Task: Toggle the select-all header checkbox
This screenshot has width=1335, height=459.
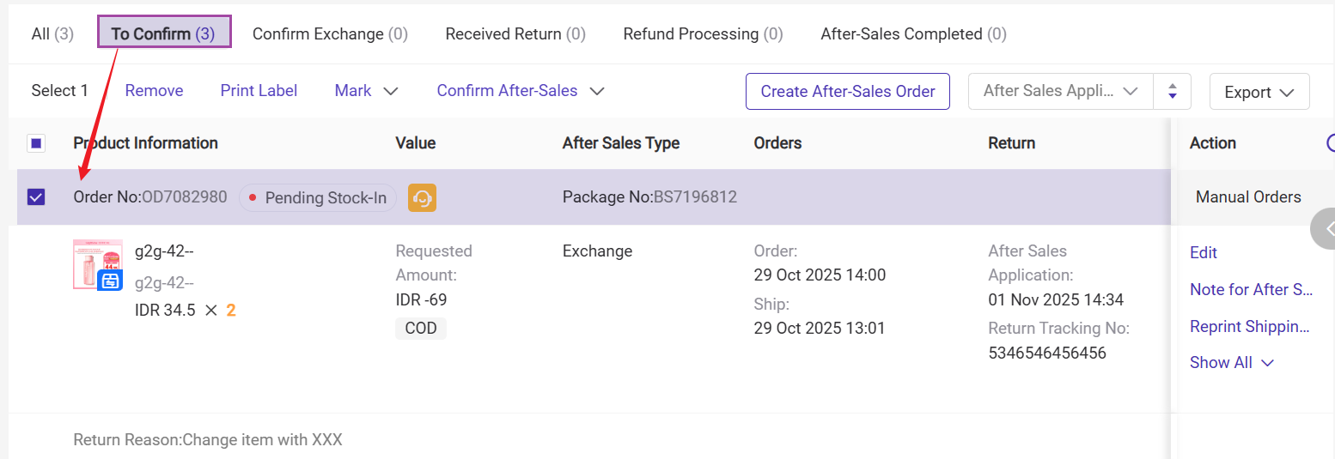Action: (x=36, y=143)
